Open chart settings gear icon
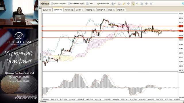Screen dimensions: 184x103 point(151,4)
